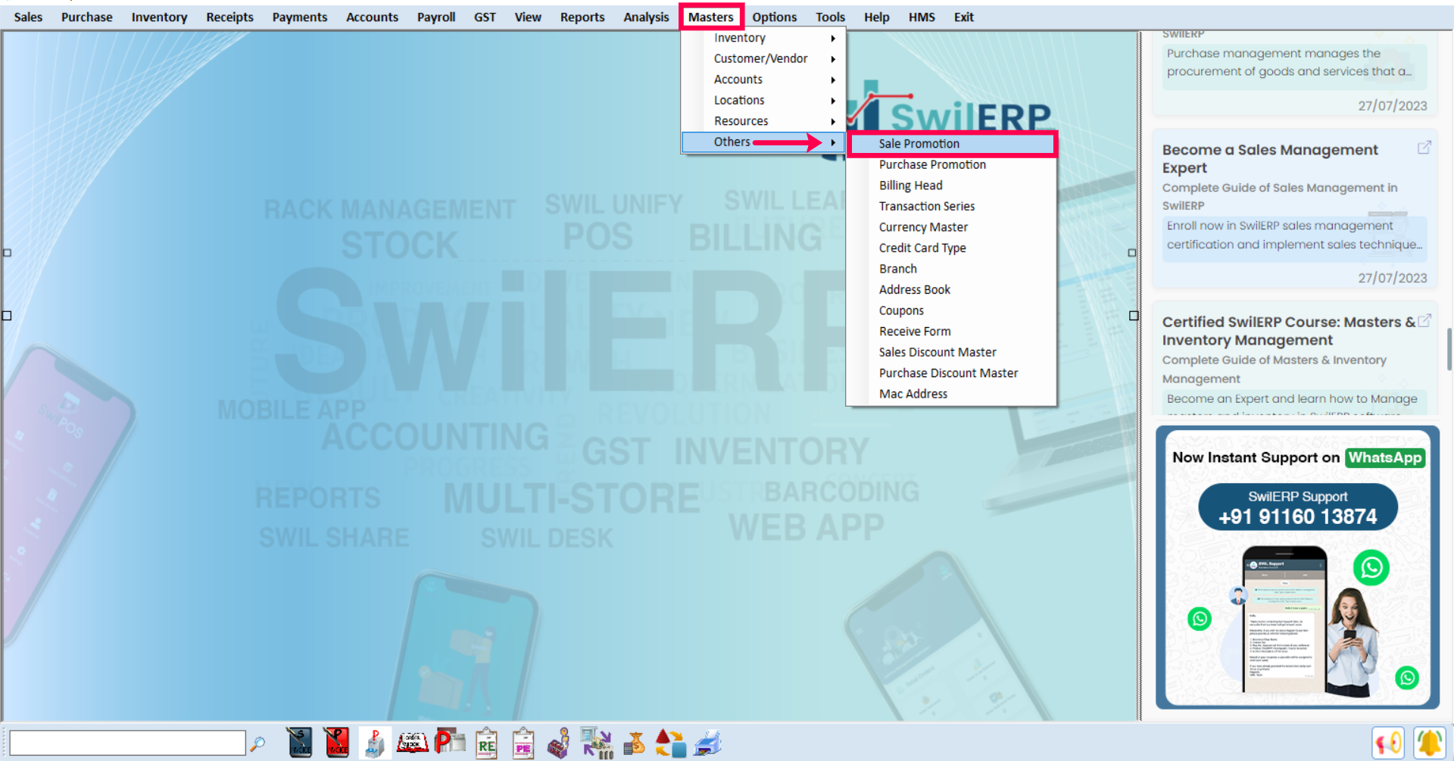
Task: Open the Help menu
Action: tap(876, 17)
